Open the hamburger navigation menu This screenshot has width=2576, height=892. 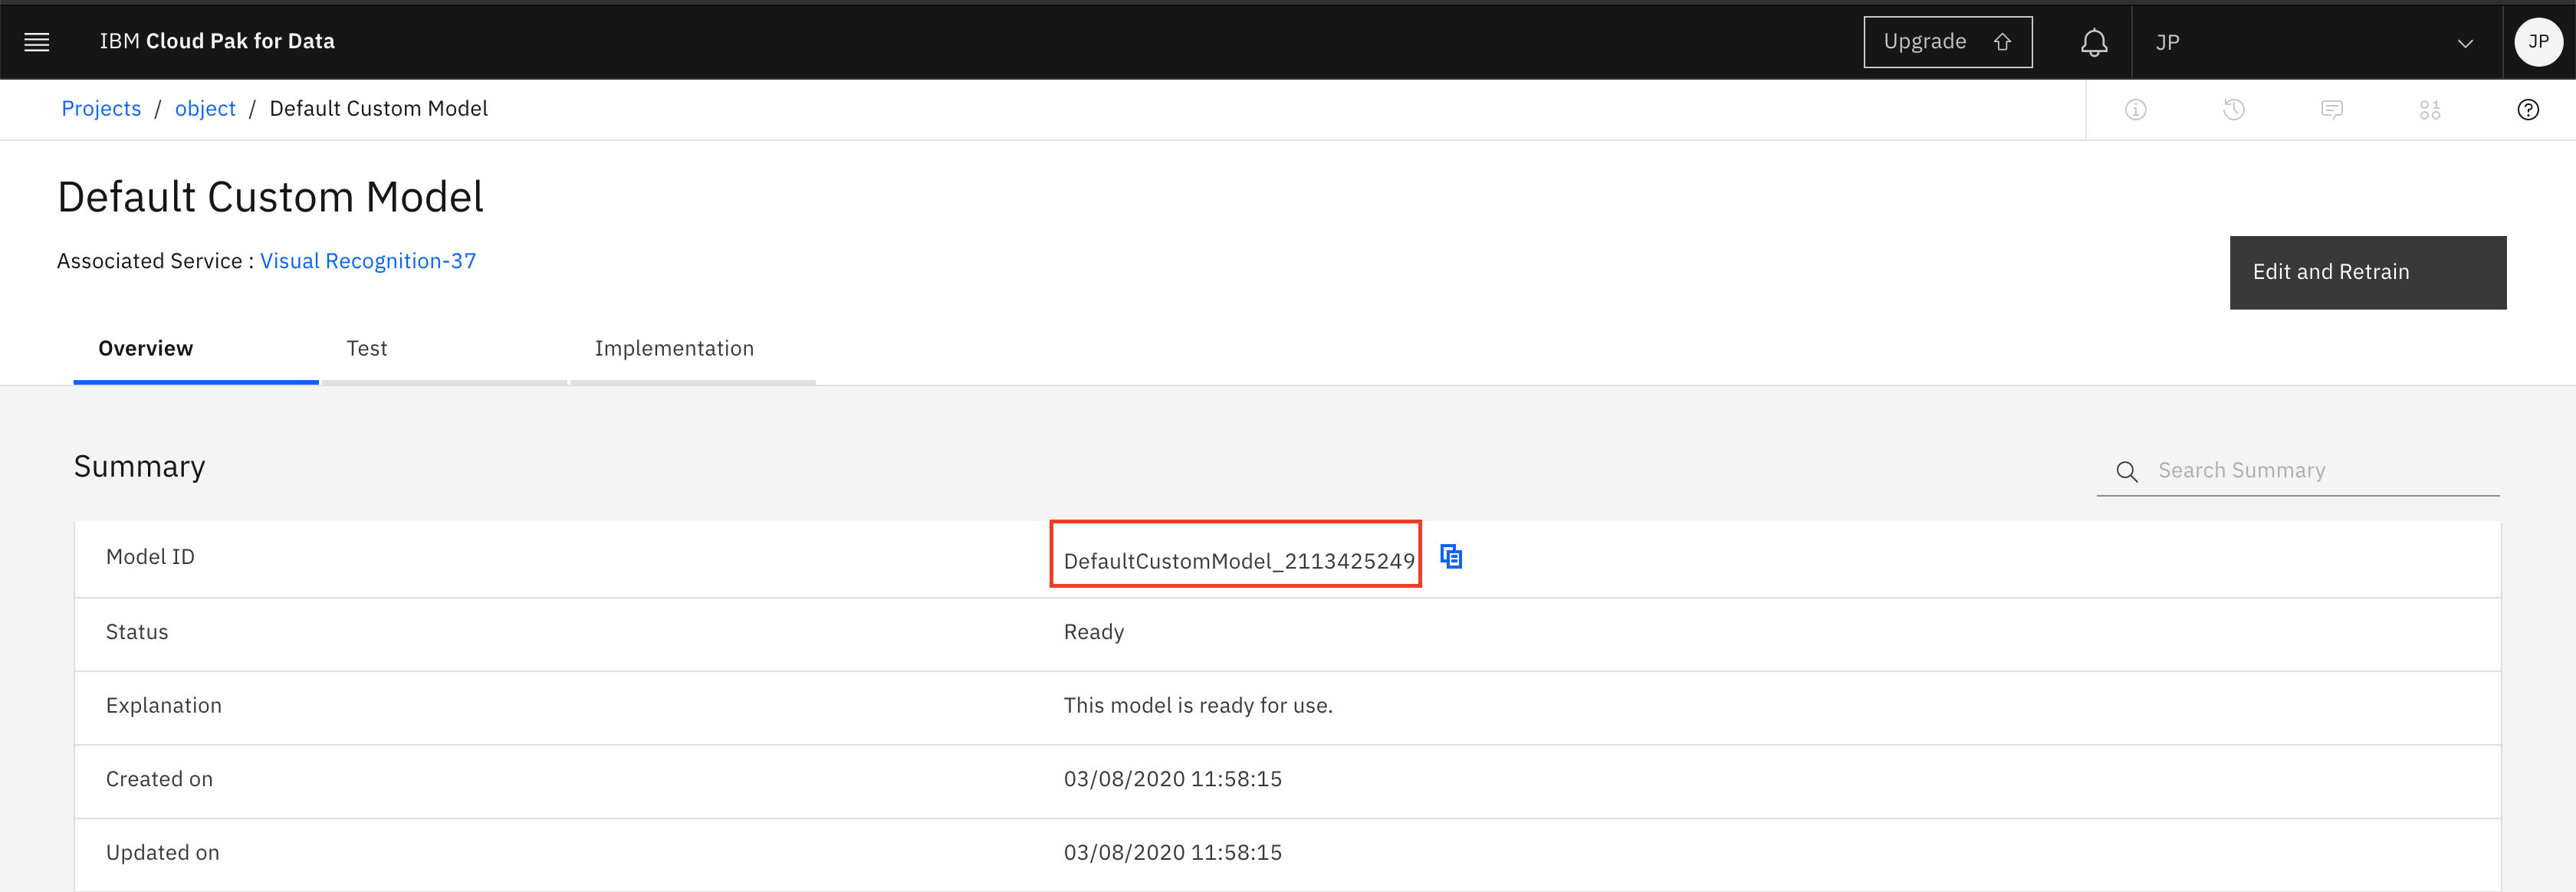[37, 42]
